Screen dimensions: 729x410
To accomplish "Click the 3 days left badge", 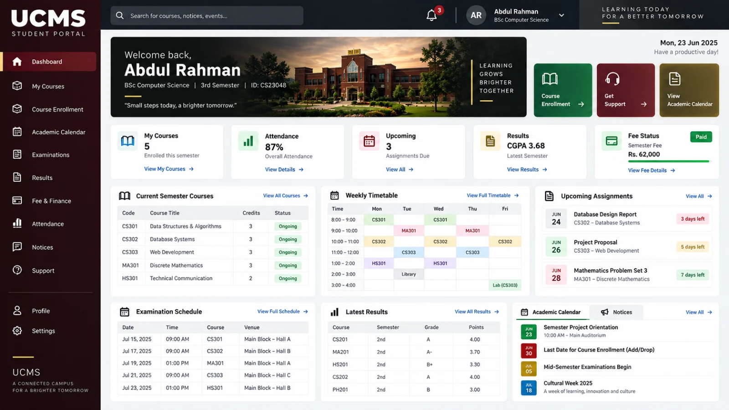I will coord(693,219).
